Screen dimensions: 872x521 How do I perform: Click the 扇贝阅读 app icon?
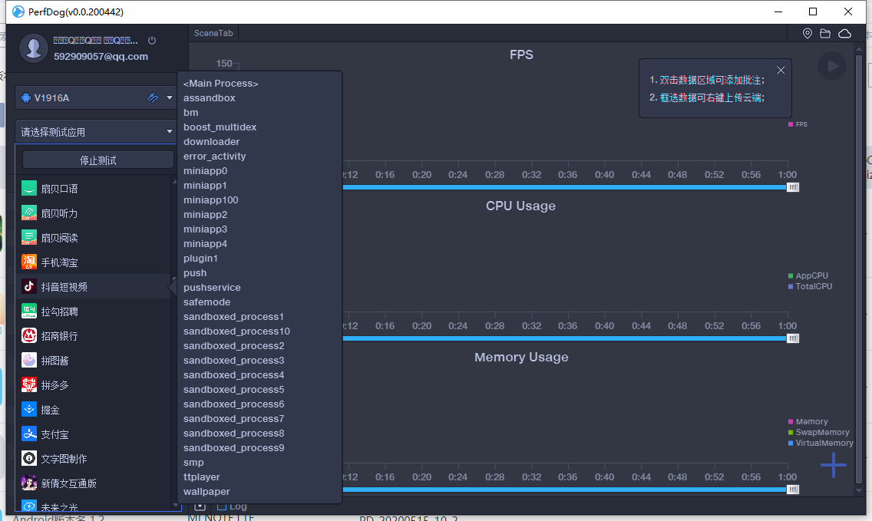click(29, 237)
